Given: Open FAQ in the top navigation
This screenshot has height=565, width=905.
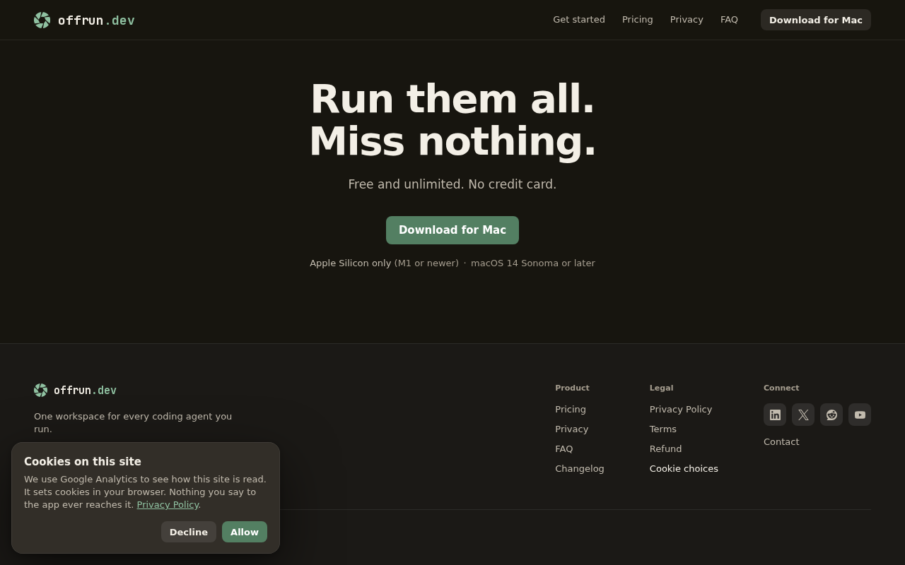Looking at the screenshot, I should (729, 20).
